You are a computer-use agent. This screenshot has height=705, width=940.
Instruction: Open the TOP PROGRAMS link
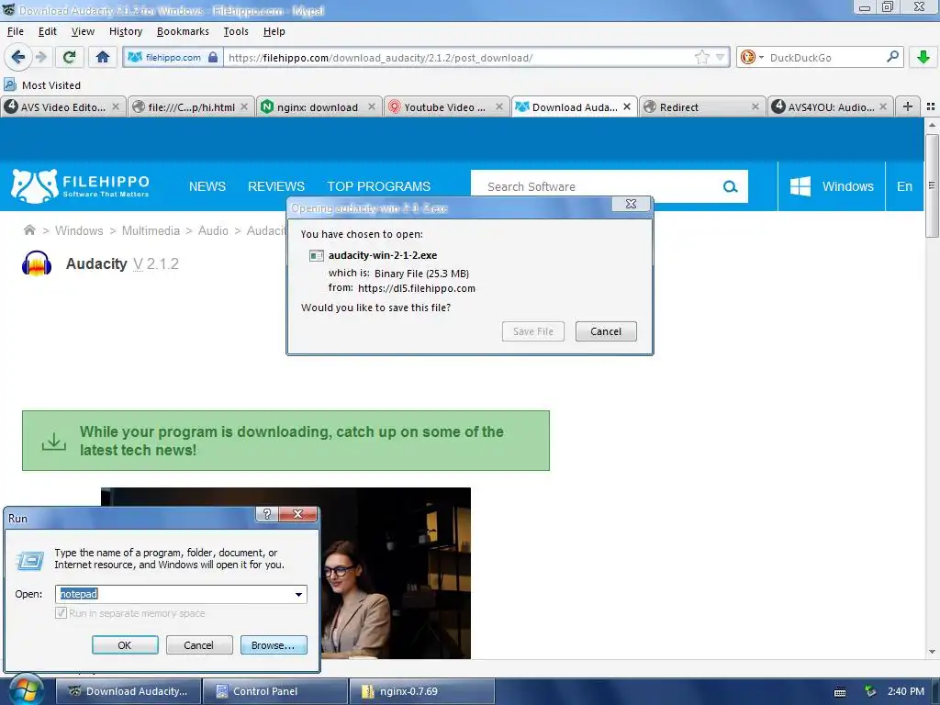click(379, 186)
